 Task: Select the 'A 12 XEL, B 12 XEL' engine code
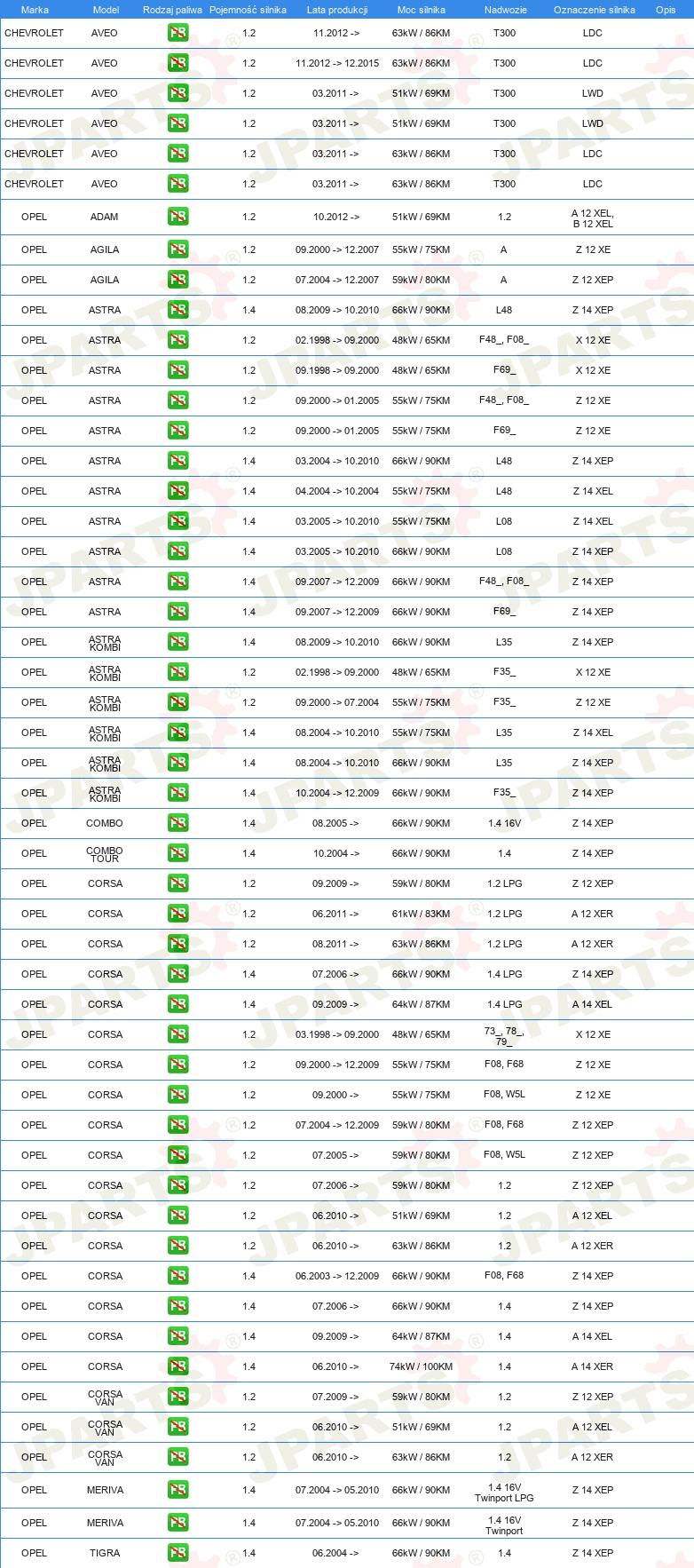pos(593,218)
